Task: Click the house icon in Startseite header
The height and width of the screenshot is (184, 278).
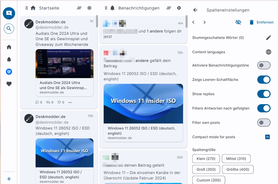Action: click(33, 8)
